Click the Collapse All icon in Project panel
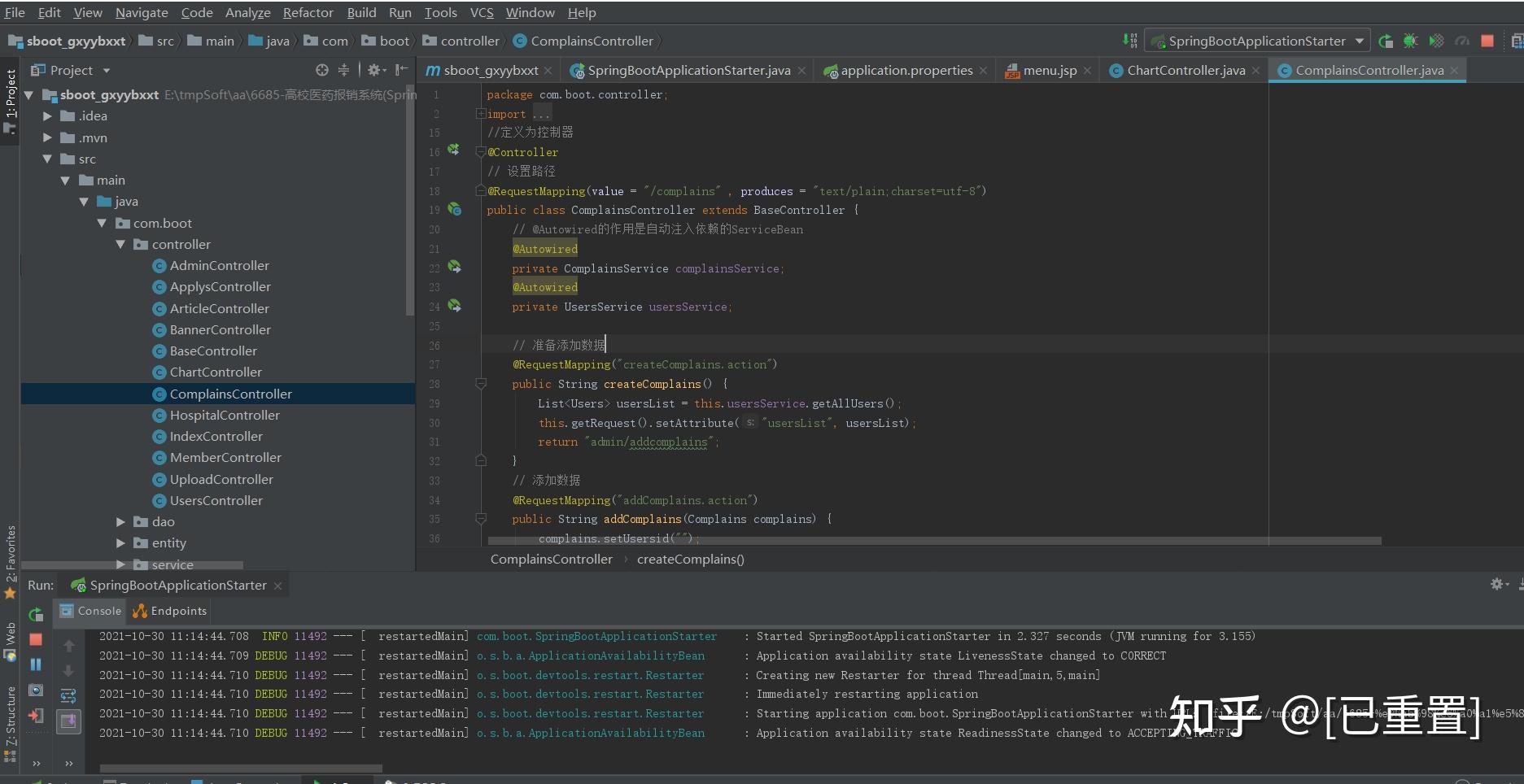 point(343,70)
